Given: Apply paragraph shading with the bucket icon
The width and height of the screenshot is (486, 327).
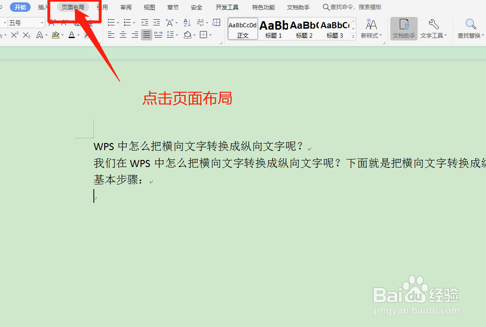Looking at the screenshot, I should [x=187, y=35].
